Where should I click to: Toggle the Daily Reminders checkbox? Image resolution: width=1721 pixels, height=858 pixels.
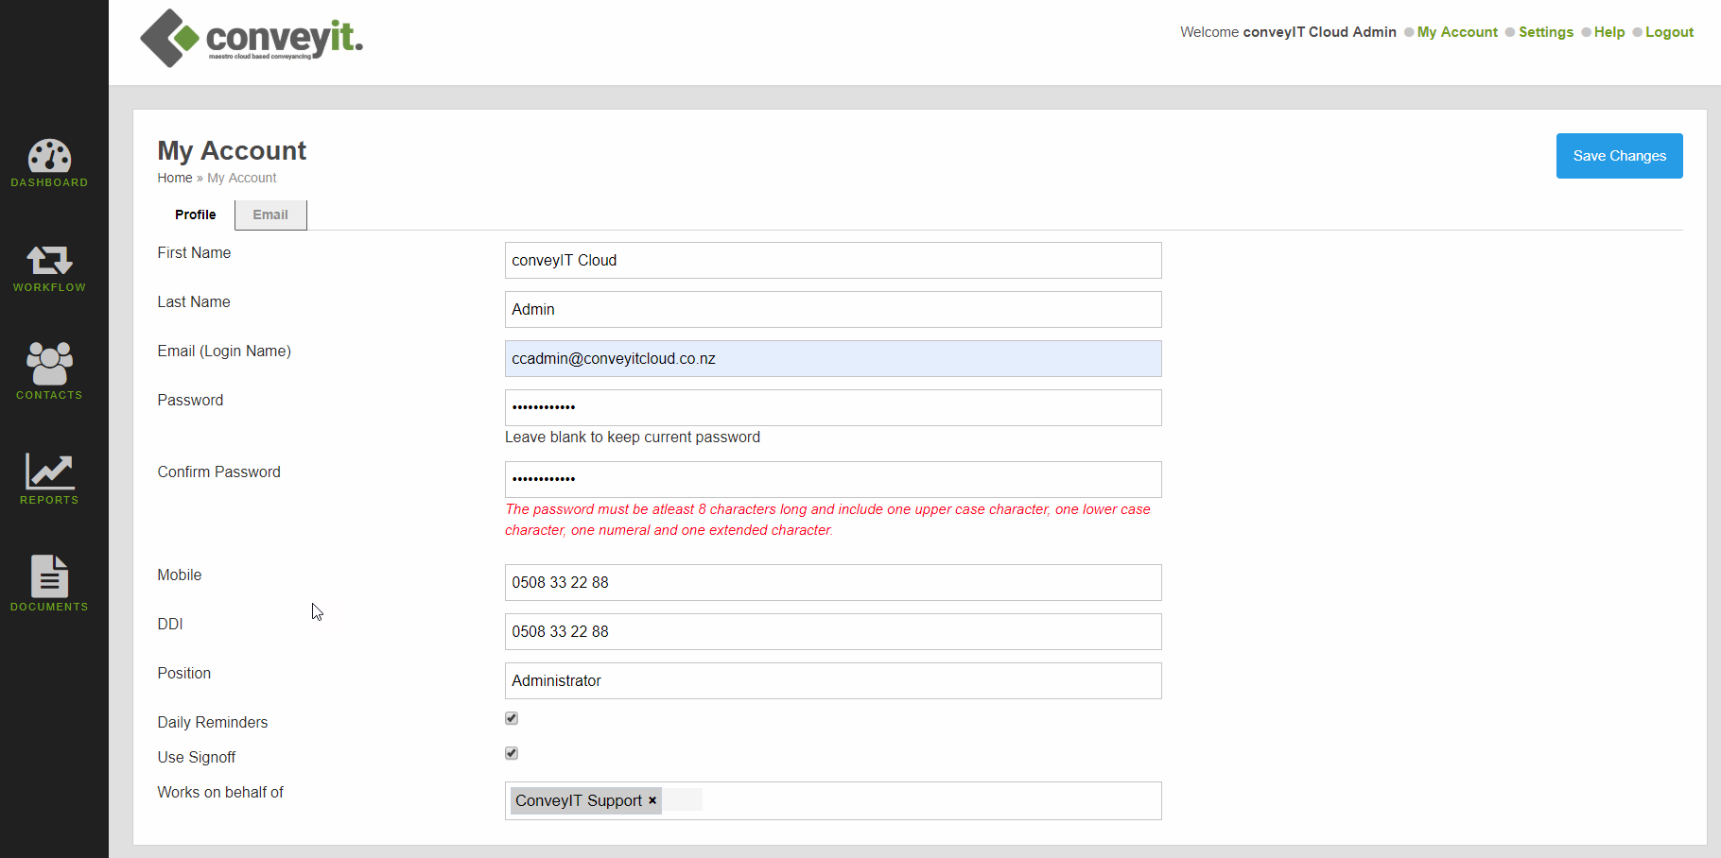[512, 718]
